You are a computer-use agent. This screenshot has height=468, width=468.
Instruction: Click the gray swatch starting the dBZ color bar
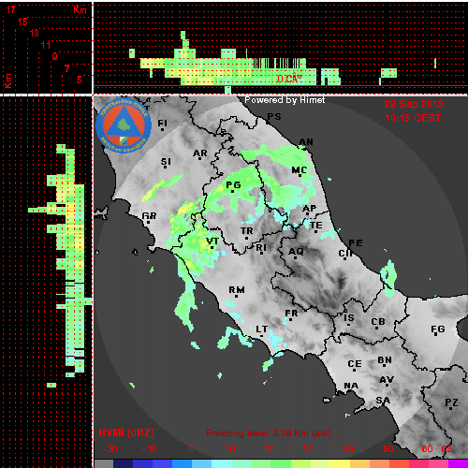[x=104, y=463]
